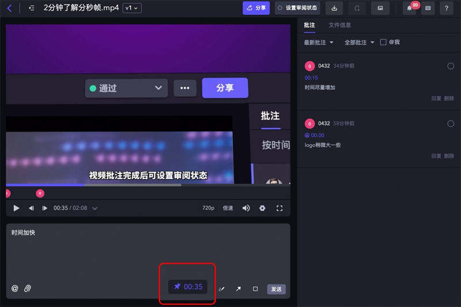Download the video file

pyautogui.click(x=334, y=8)
